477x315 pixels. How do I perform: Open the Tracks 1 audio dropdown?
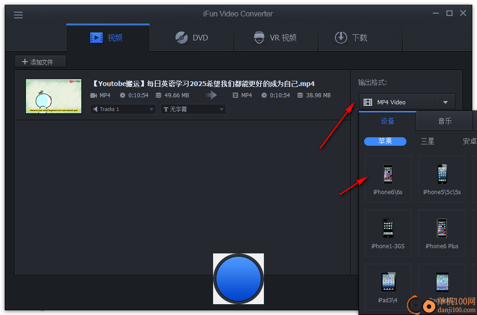(123, 109)
